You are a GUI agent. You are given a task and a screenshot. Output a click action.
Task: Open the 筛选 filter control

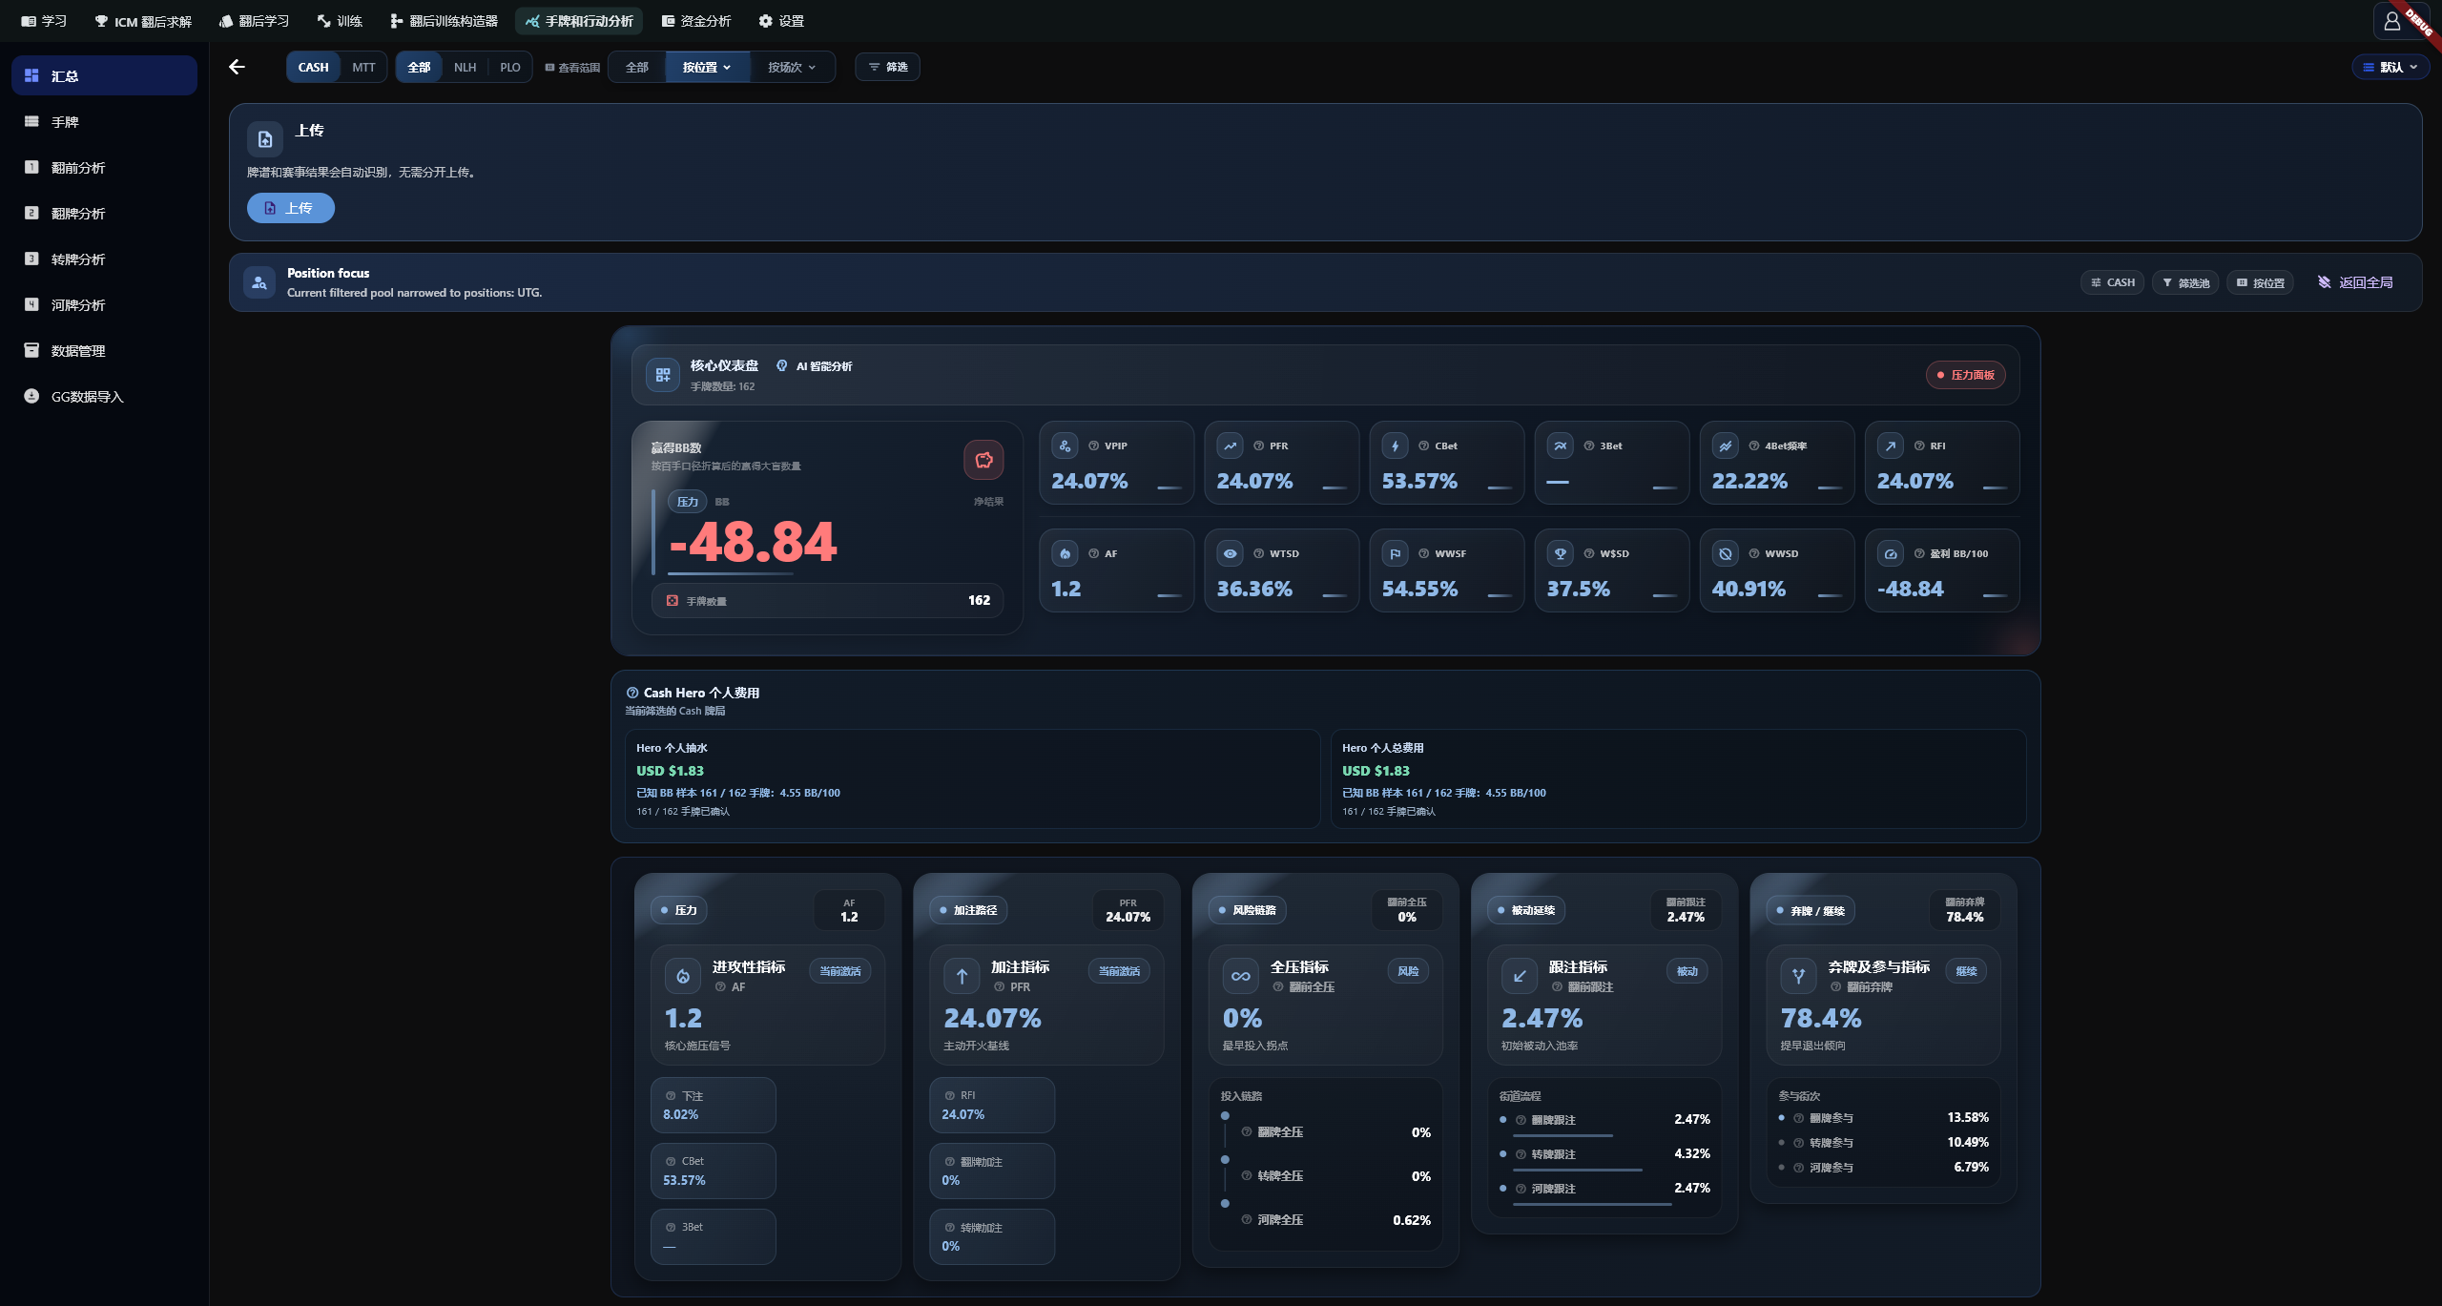click(x=887, y=67)
